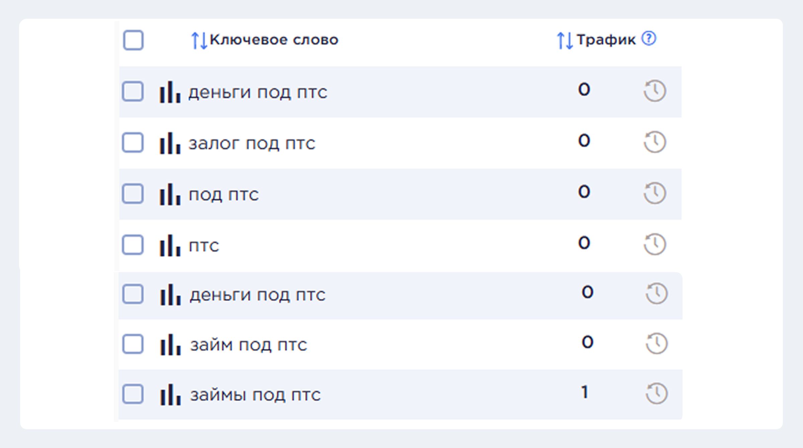The height and width of the screenshot is (448, 803).
Task: View history icon for the lone 'птс' row
Action: 655,244
